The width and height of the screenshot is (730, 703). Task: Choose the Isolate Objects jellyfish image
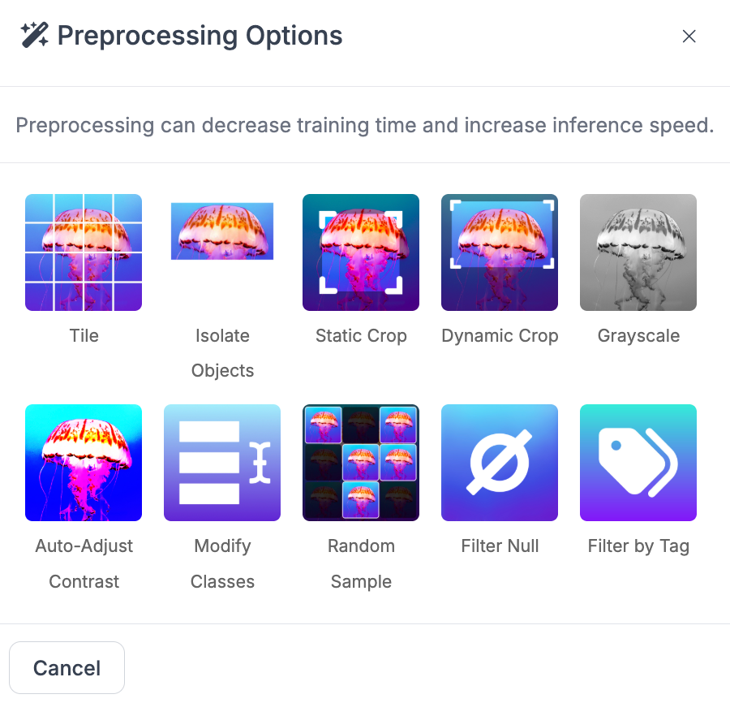(x=222, y=231)
